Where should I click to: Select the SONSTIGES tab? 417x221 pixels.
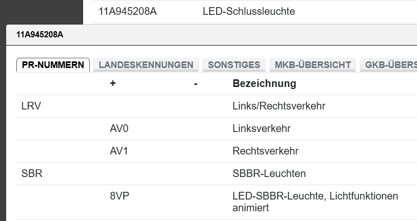(x=234, y=65)
